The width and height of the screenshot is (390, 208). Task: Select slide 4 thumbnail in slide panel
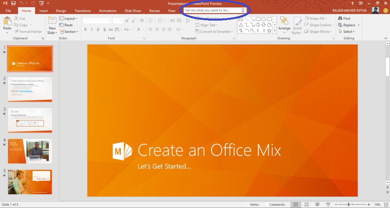[x=30, y=151]
